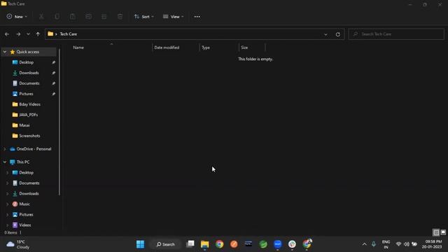Image resolution: width=448 pixels, height=252 pixels.
Task: Open the blue Zoom taskbar icon
Action: tap(278, 244)
